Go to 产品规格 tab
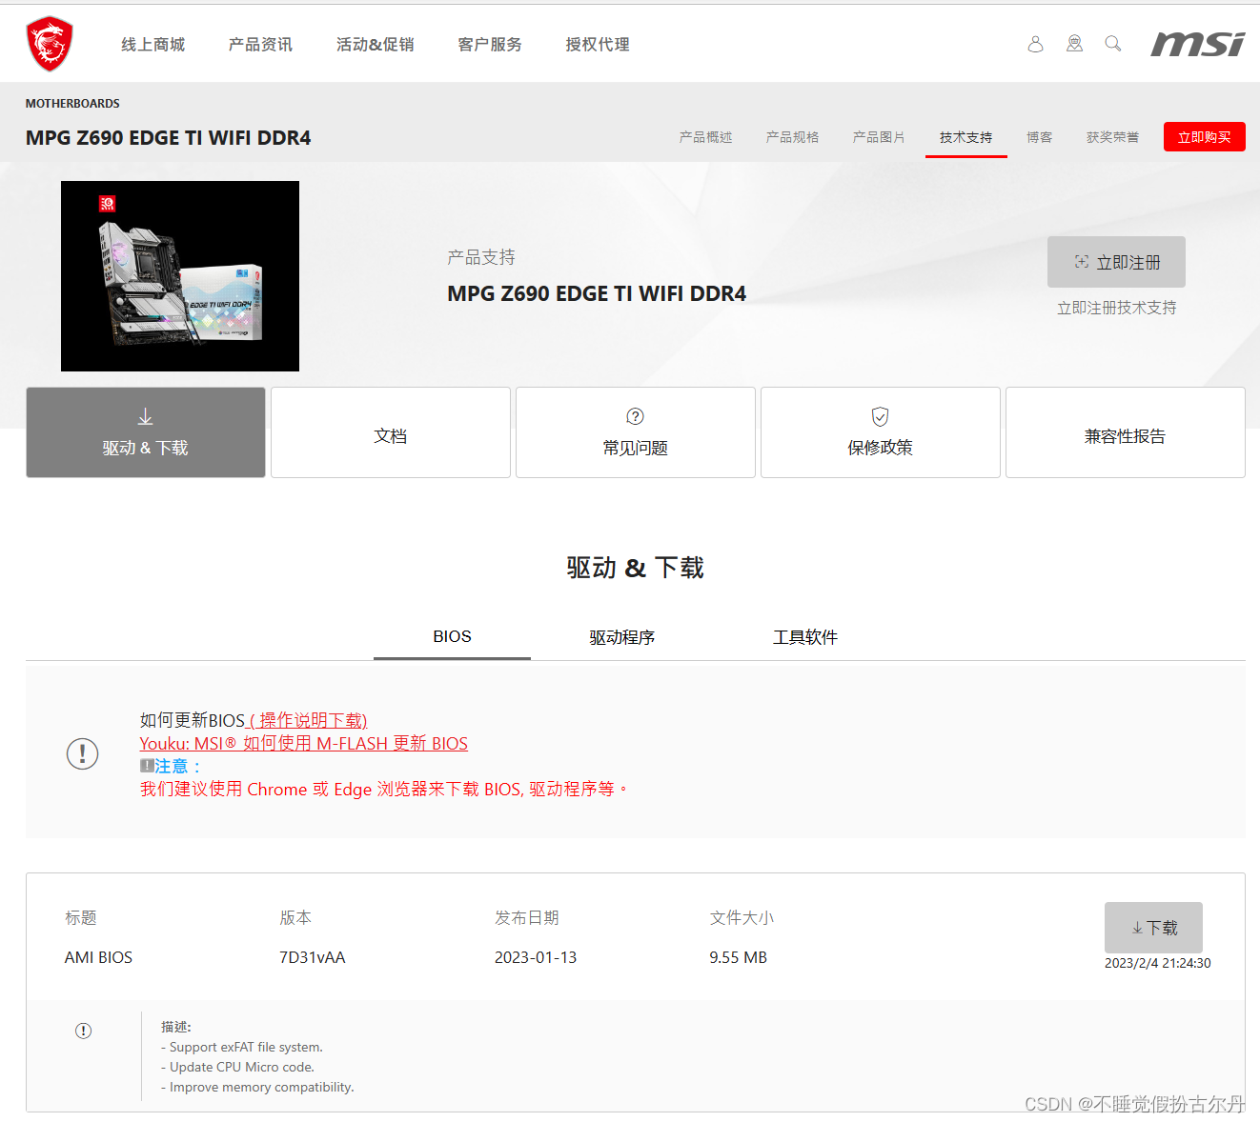This screenshot has width=1260, height=1122. (x=793, y=137)
